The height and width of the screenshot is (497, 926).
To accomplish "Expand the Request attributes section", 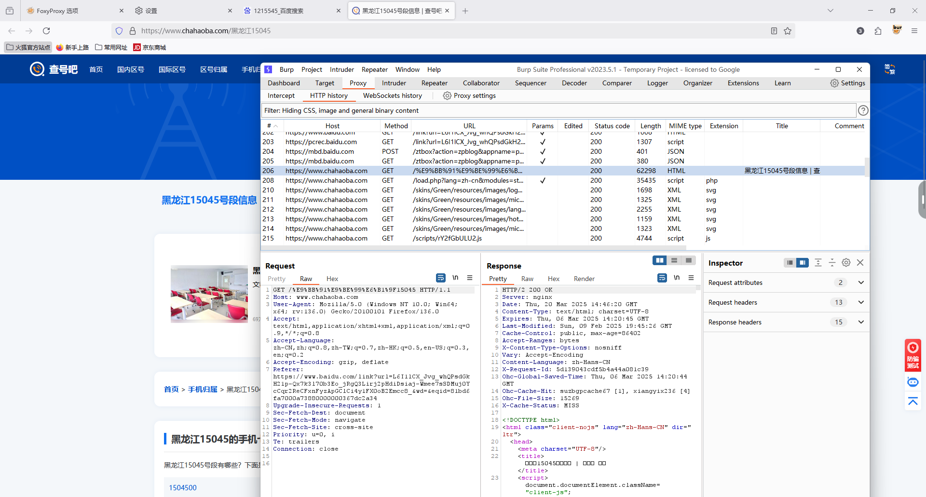I will [x=861, y=283].
